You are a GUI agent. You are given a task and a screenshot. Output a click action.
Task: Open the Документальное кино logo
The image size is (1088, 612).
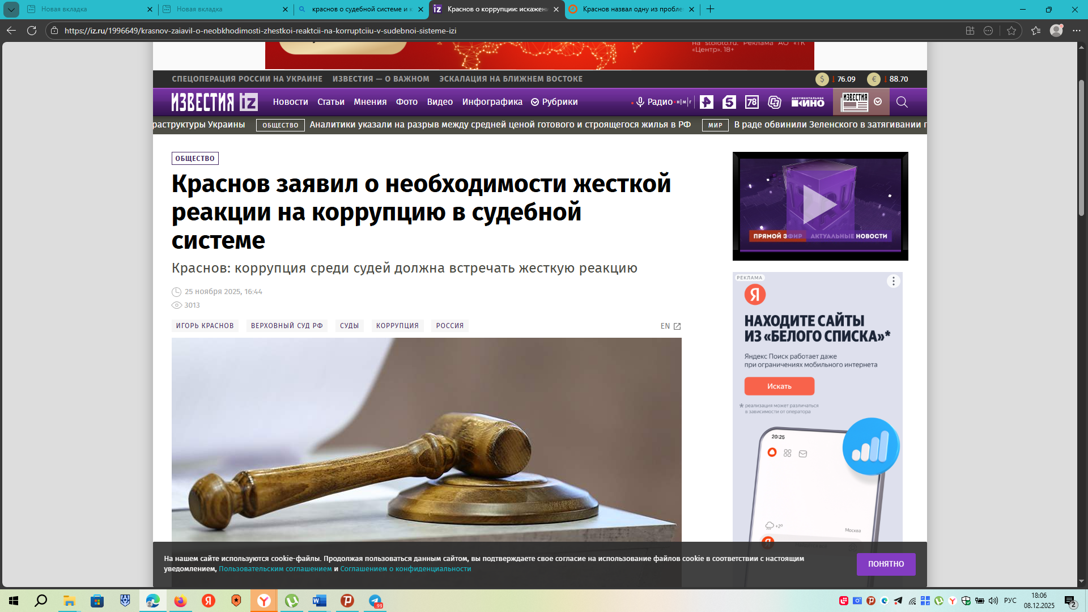807,102
